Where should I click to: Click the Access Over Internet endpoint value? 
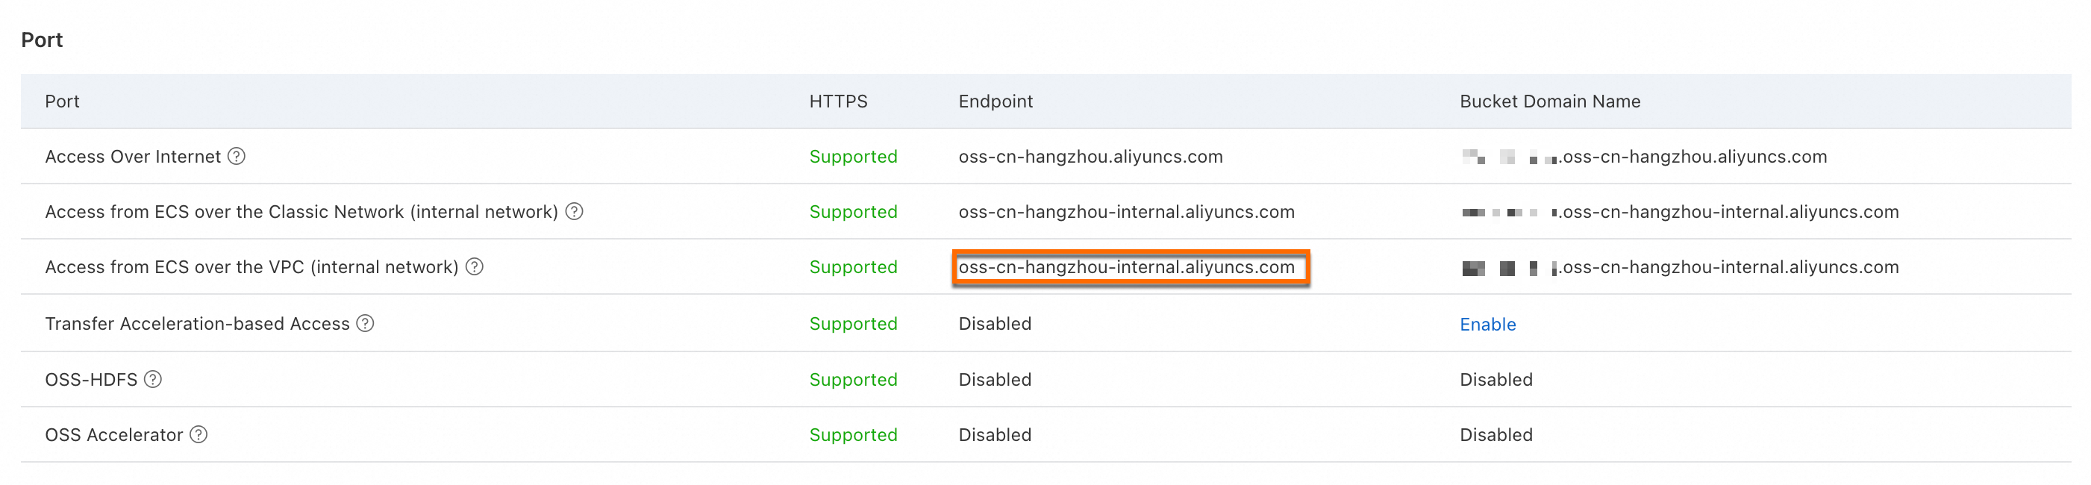[x=1090, y=157]
